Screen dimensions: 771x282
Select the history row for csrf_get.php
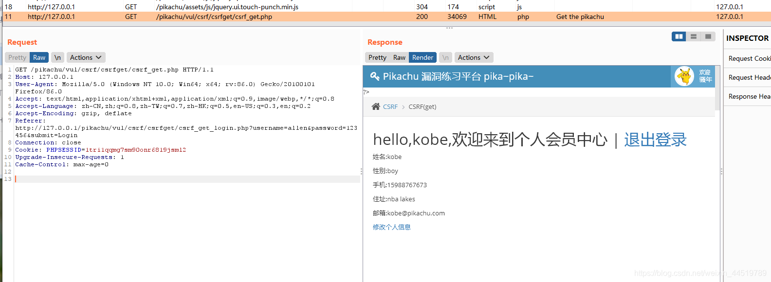[x=385, y=17]
